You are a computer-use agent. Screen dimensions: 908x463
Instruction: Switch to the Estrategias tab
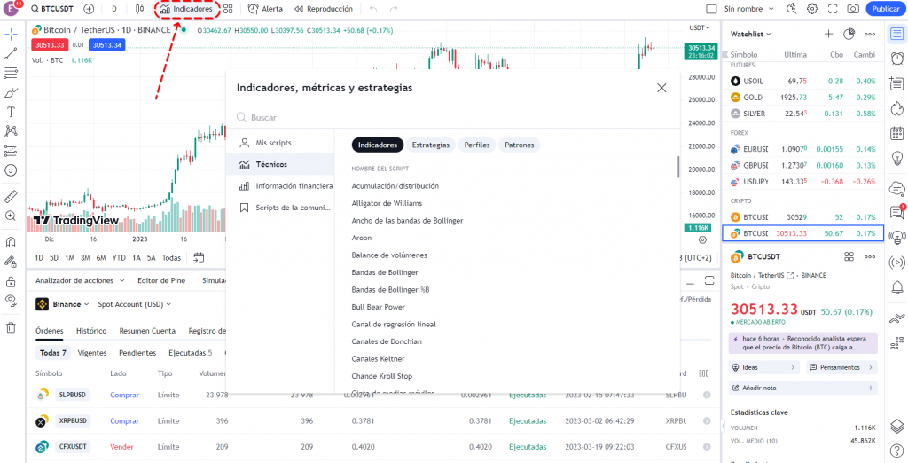[x=430, y=145]
